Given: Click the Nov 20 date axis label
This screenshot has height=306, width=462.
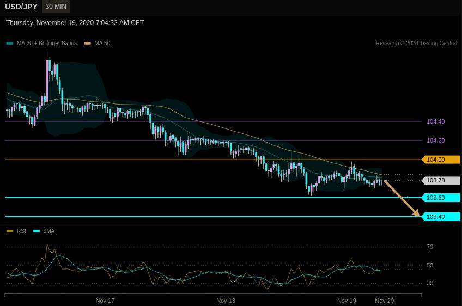Looking at the screenshot, I should click(x=384, y=301).
